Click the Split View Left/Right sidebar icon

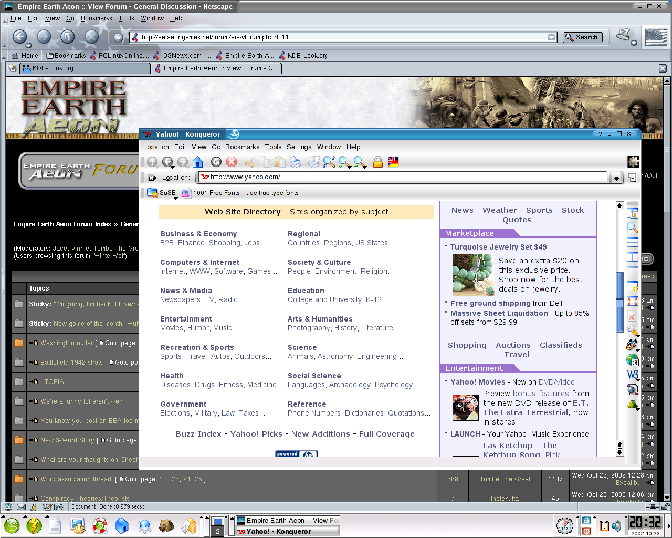(x=633, y=257)
